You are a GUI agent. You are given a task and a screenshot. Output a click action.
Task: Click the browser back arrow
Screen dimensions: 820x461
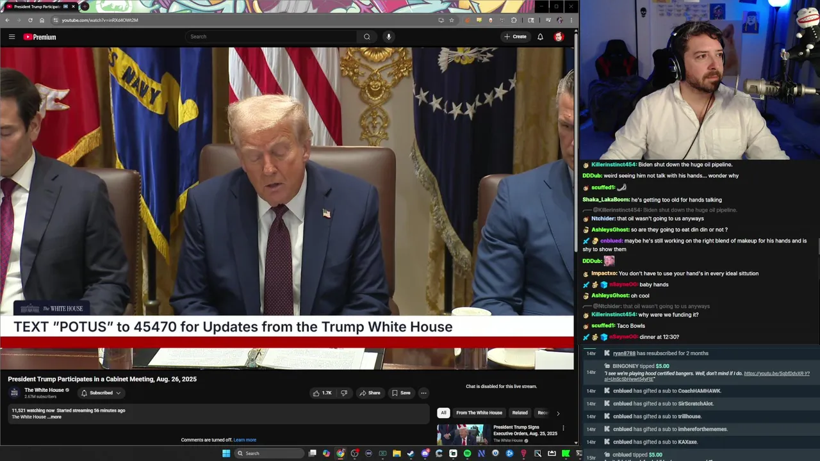(x=7, y=20)
